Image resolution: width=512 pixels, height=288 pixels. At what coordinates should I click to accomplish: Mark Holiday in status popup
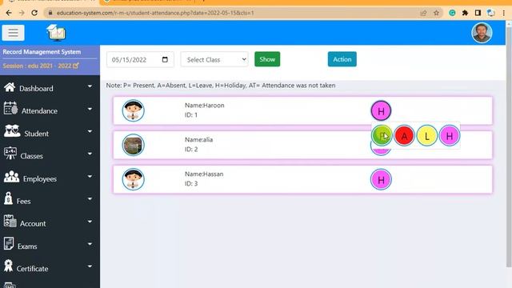[450, 135]
